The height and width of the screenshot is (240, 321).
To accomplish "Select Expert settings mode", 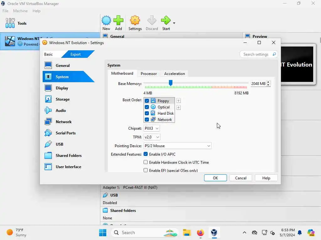I will pyautogui.click(x=75, y=54).
